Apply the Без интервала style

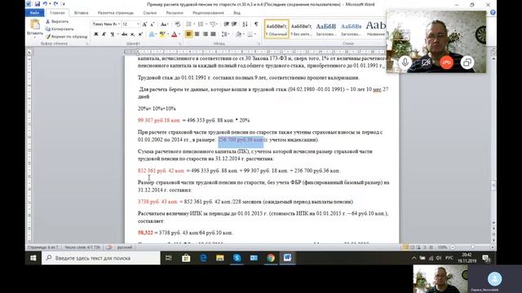point(301,29)
